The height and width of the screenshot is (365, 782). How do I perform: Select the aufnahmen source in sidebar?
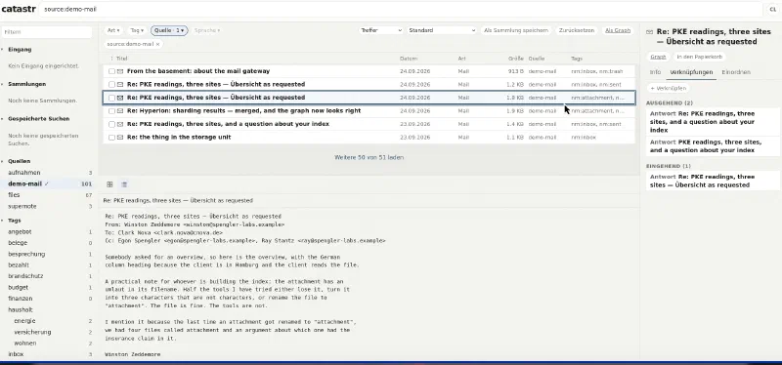48,173
